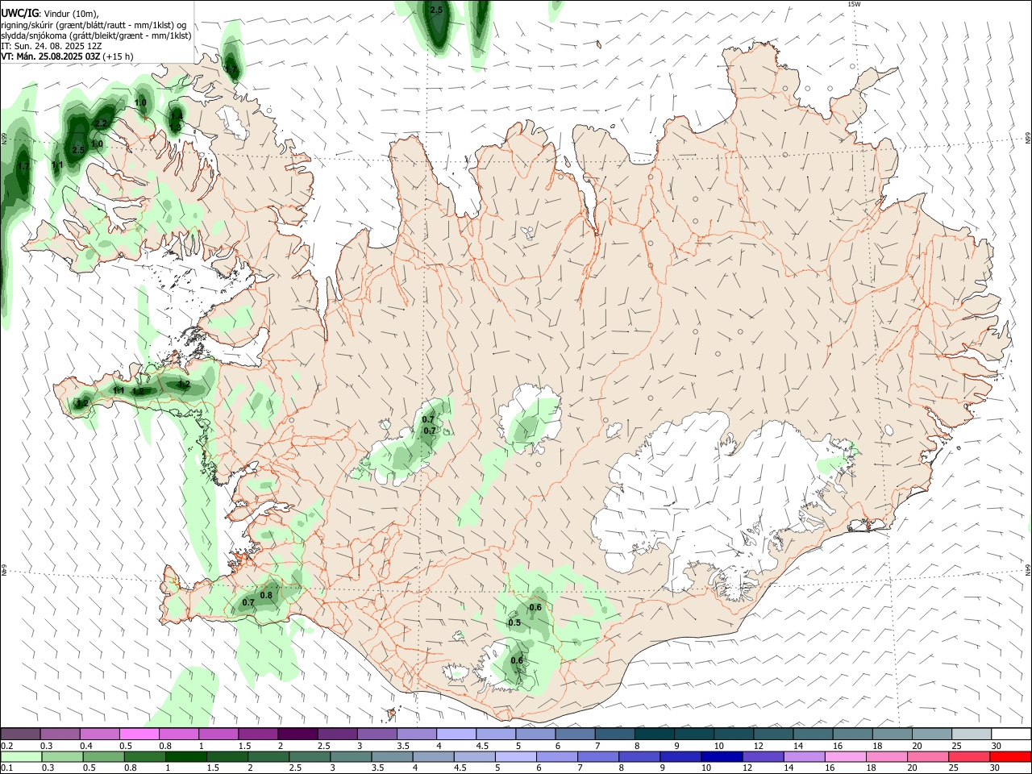Click the orchid swatch labeled 0.4 in top legend row
This screenshot has height=774, width=1032.
[99, 734]
